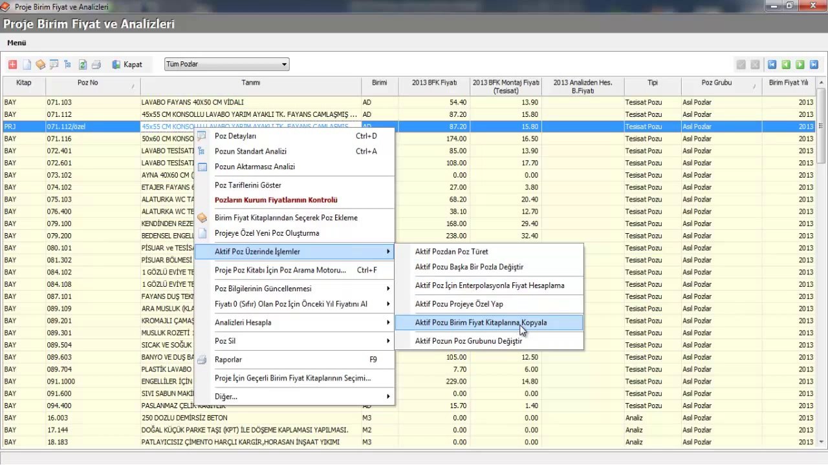Click the Birim Fiyat Yılı column header
This screenshot has height=465, width=828.
click(789, 87)
